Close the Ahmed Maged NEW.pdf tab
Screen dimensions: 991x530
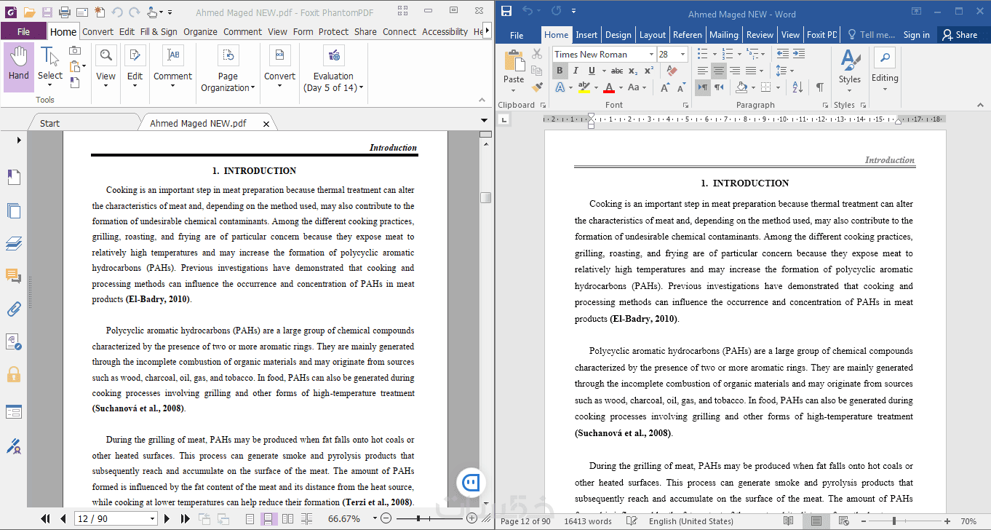(x=266, y=124)
